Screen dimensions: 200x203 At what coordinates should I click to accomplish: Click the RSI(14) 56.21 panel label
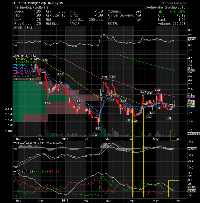(x=24, y=28)
